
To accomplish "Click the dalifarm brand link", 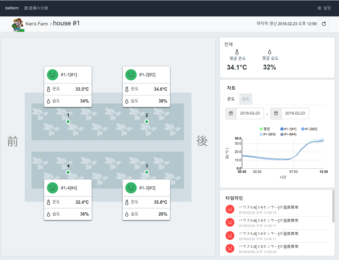I will (x=12, y=8).
